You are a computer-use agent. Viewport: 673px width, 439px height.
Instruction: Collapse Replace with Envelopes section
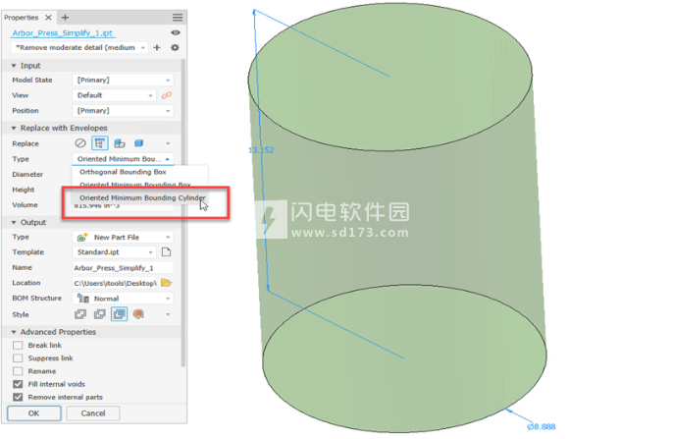(x=14, y=128)
